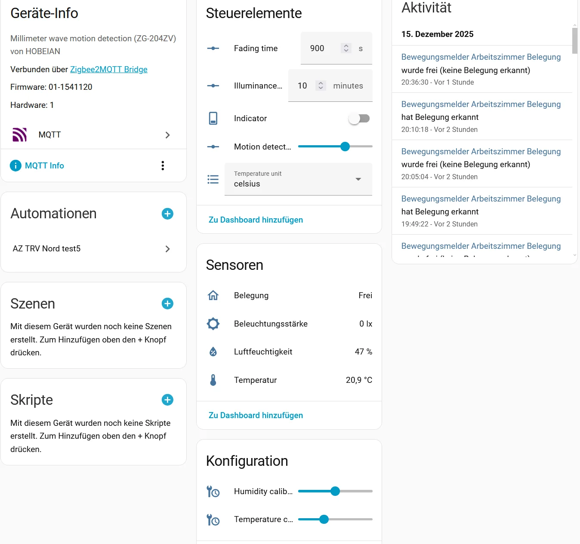Add a new automation with plus icon

pyautogui.click(x=167, y=214)
